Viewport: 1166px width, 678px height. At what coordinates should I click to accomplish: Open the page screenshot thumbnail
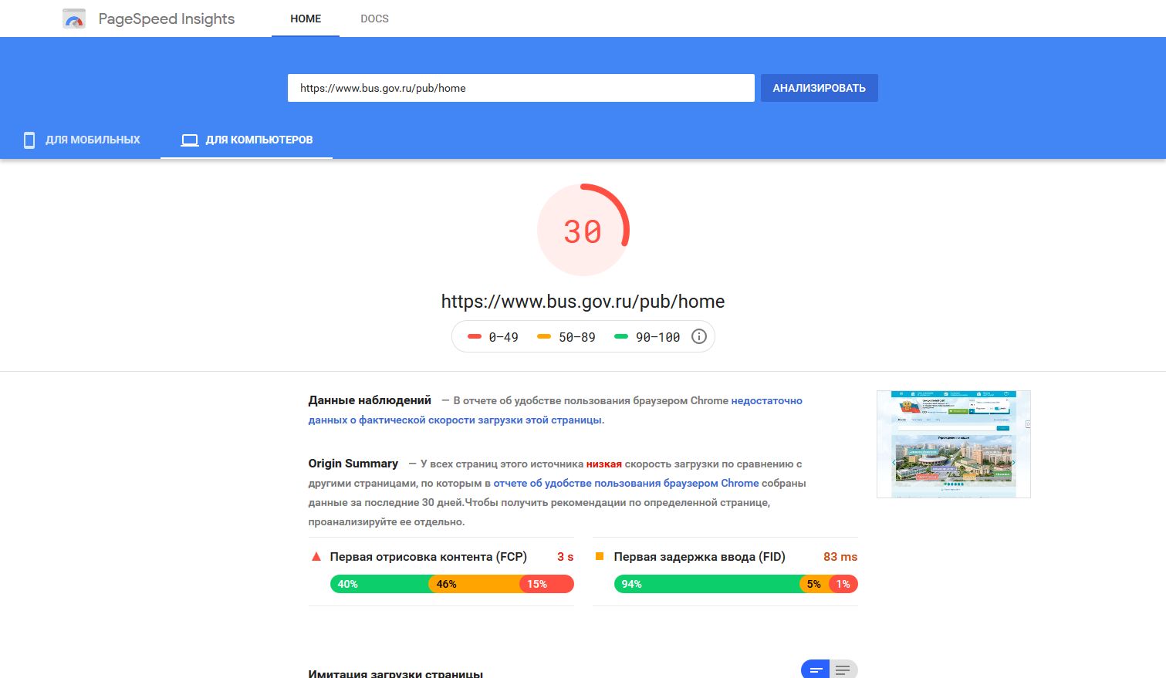tap(954, 444)
